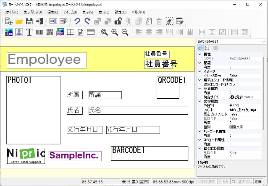Click the Redo arrow icon

pos(87,21)
